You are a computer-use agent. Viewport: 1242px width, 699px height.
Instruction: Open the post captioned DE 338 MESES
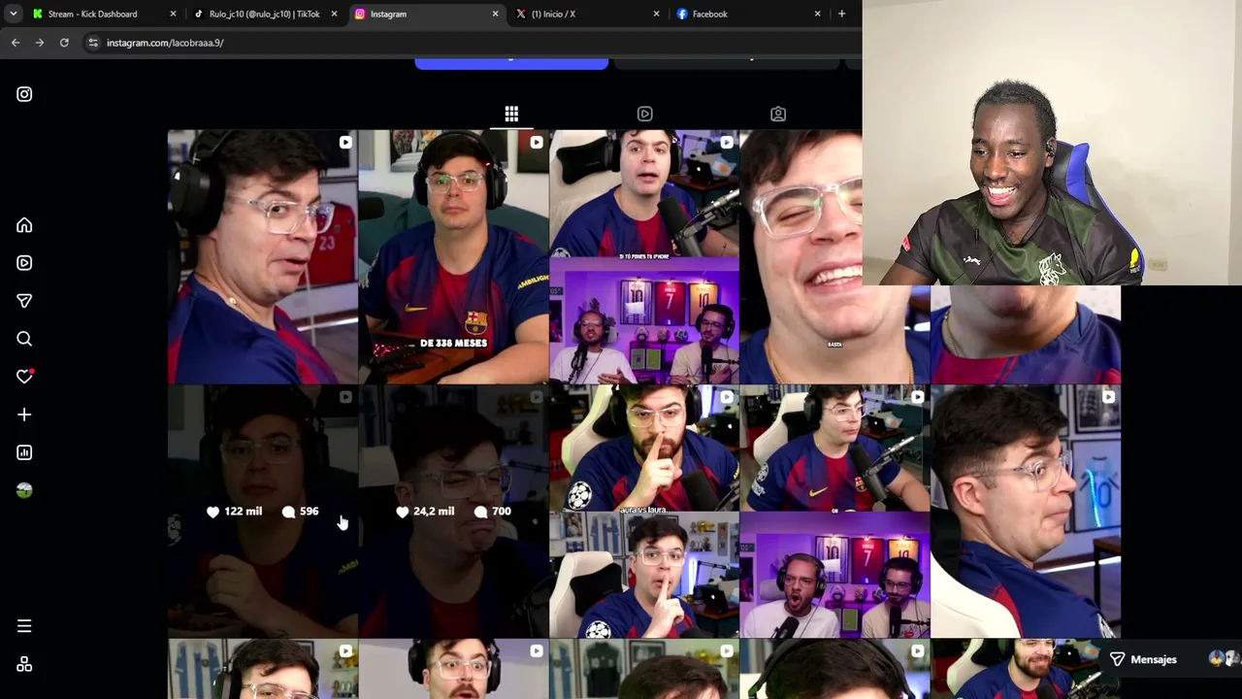[x=453, y=257]
